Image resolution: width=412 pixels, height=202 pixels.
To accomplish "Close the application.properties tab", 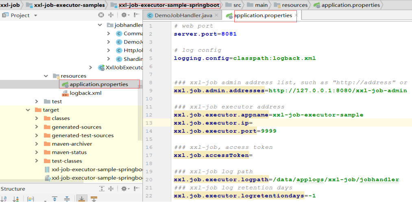I will 296,15.
